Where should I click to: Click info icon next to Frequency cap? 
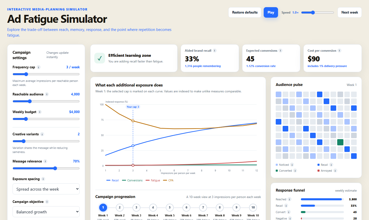[38, 67]
